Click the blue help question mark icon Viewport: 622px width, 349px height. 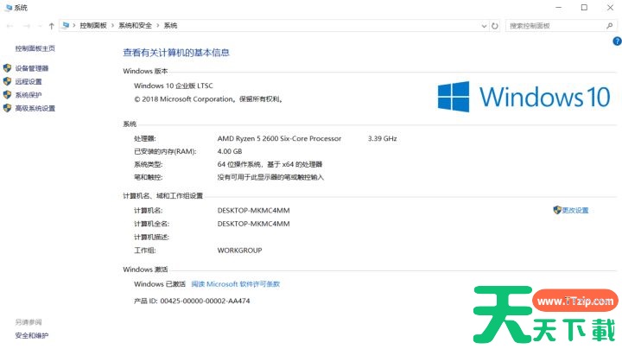[x=616, y=41]
